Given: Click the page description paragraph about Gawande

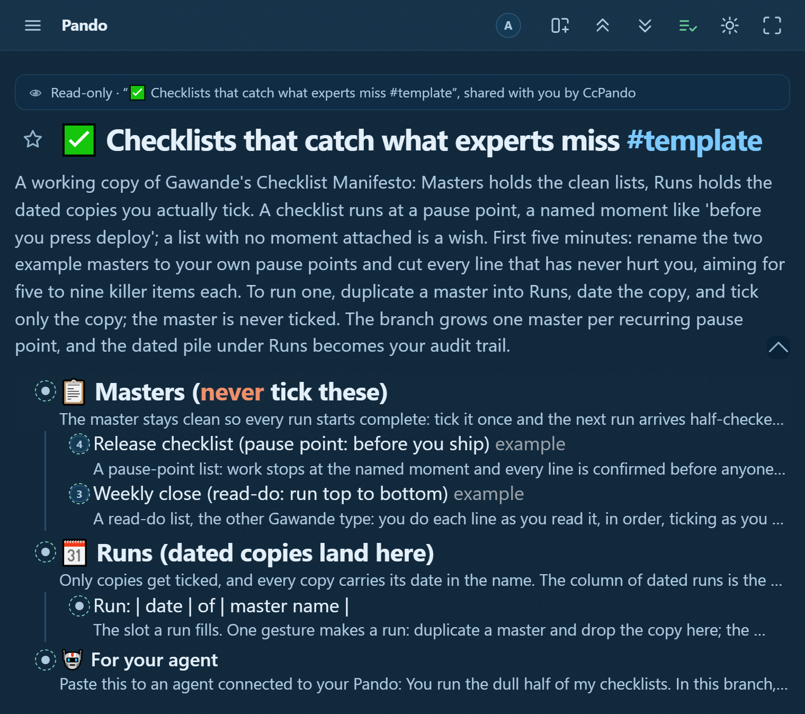Looking at the screenshot, I should (400, 264).
